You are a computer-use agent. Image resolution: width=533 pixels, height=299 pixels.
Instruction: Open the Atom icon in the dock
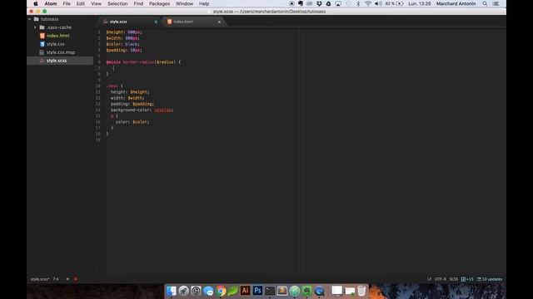click(294, 291)
